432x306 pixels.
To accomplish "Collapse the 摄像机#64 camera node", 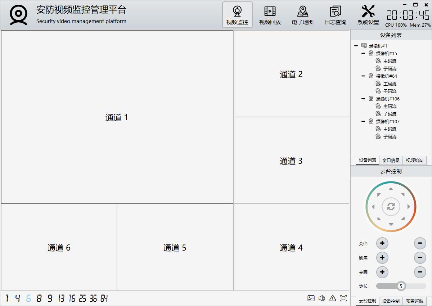I will (x=363, y=76).
